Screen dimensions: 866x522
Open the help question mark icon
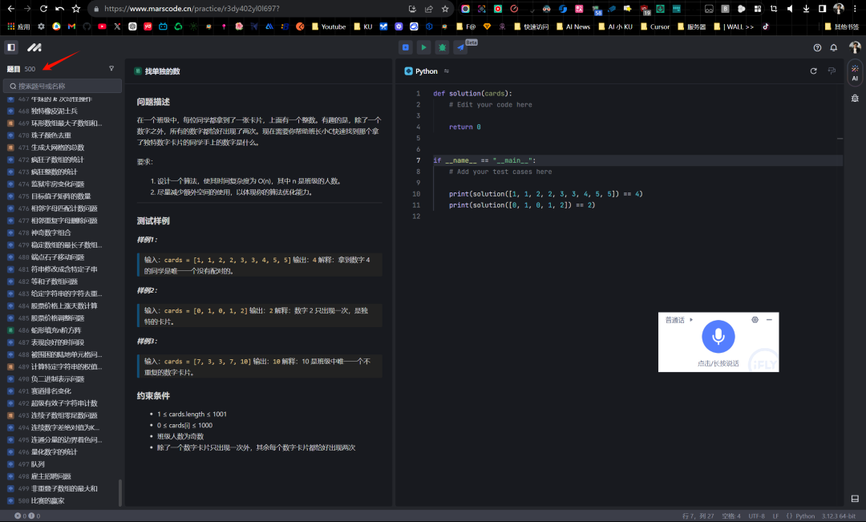pyautogui.click(x=817, y=47)
